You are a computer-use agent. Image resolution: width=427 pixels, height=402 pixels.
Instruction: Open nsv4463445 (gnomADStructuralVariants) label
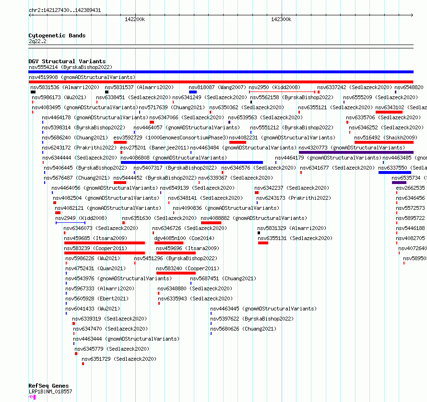(263, 309)
